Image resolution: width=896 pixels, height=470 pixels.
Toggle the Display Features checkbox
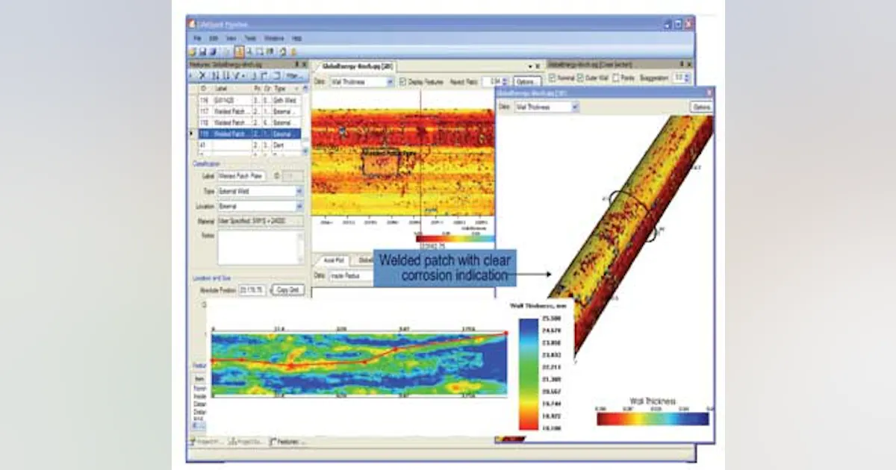pos(403,82)
